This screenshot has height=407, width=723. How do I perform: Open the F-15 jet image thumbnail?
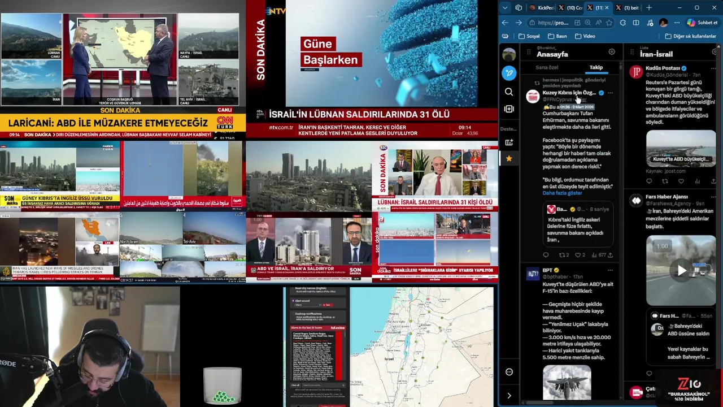coord(567,382)
